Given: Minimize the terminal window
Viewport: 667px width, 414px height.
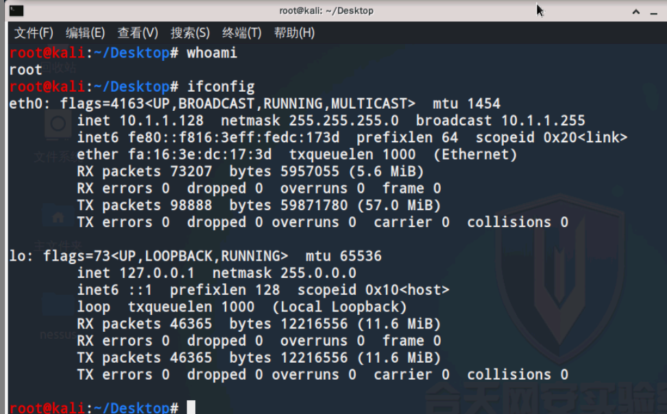Looking at the screenshot, I should 654,13.
